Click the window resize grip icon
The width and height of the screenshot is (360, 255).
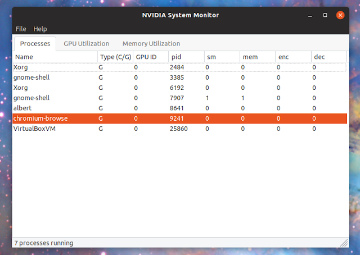pos(344,243)
